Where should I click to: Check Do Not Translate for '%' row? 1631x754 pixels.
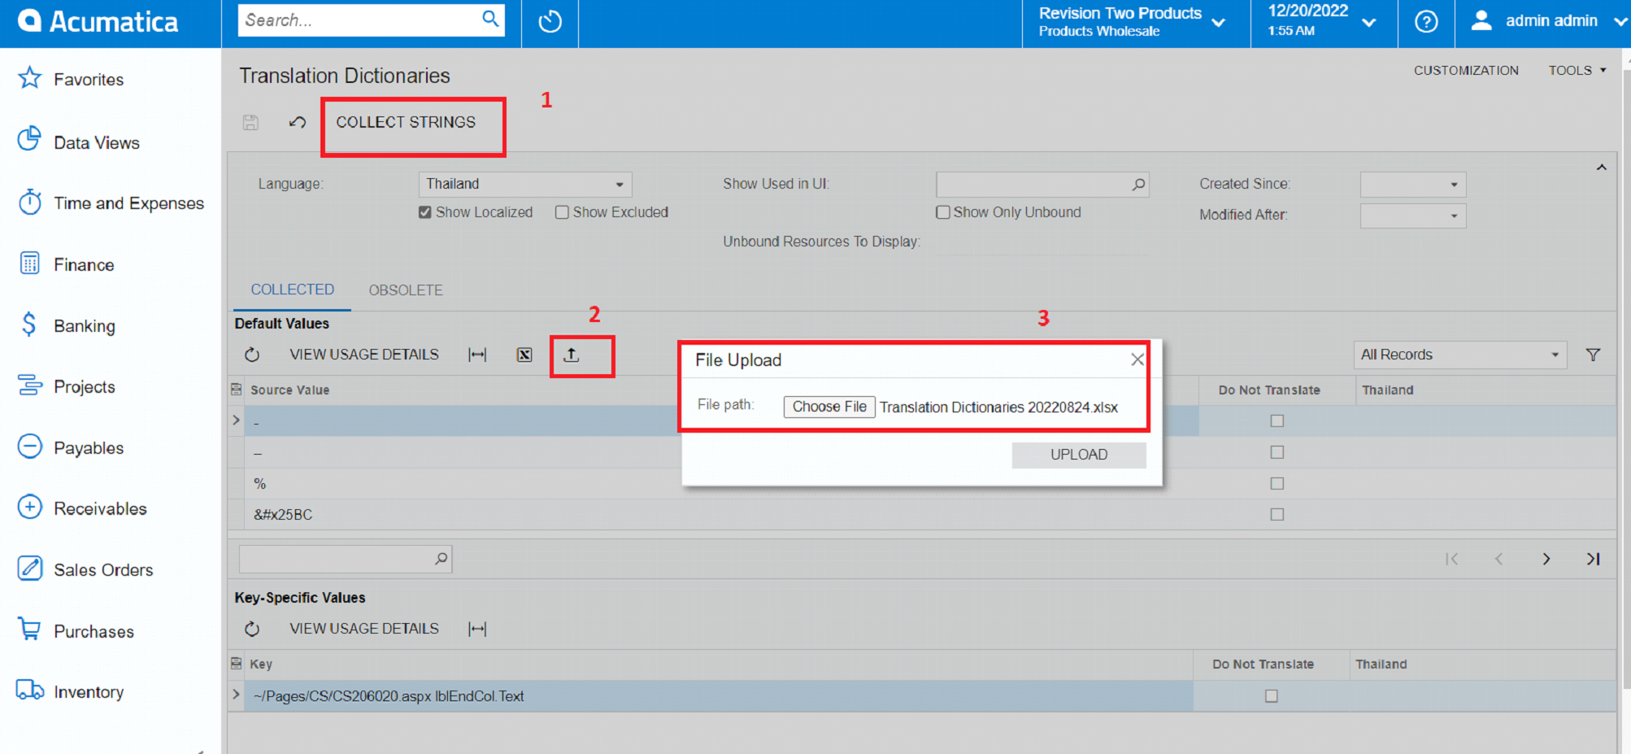[x=1277, y=483]
